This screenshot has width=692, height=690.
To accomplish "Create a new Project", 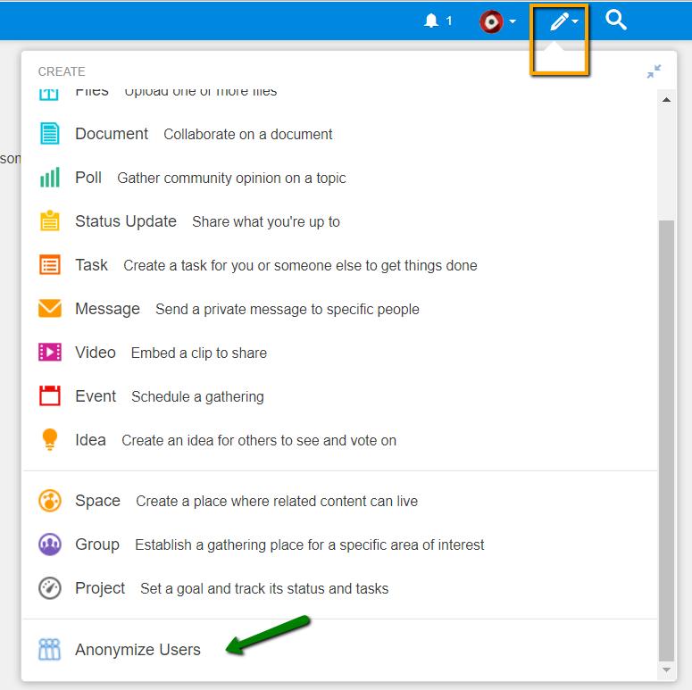I will click(100, 588).
